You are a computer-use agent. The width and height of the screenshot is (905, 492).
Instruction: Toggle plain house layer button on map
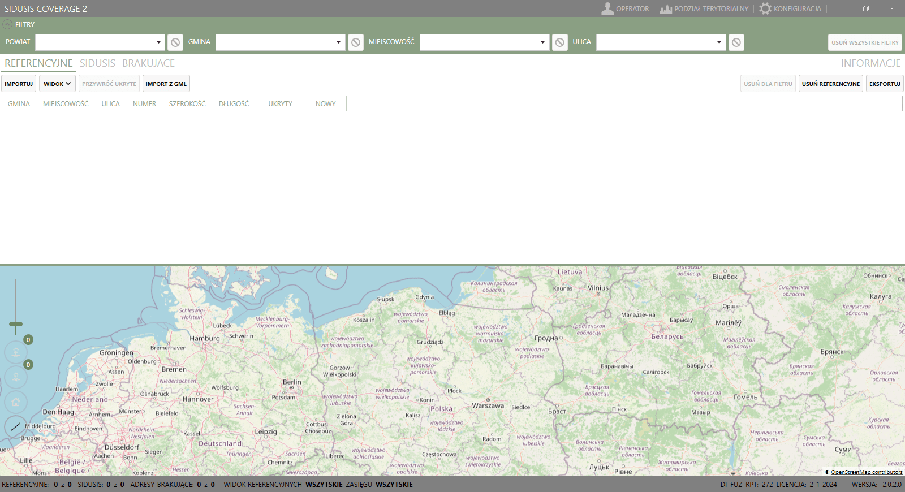pos(16,402)
